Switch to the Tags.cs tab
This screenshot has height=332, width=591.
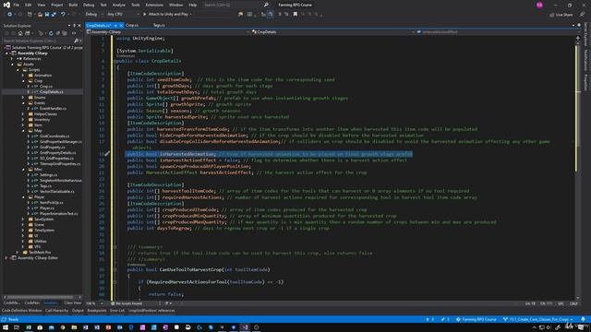(x=159, y=25)
